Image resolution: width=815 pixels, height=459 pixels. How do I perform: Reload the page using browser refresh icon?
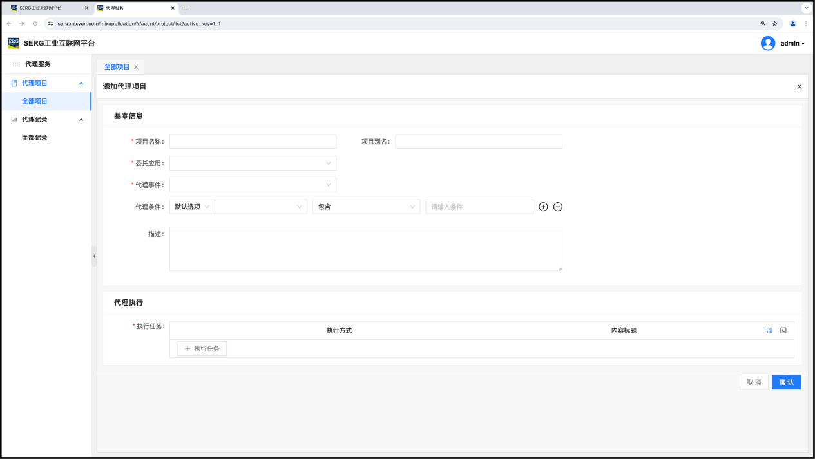pyautogui.click(x=35, y=23)
